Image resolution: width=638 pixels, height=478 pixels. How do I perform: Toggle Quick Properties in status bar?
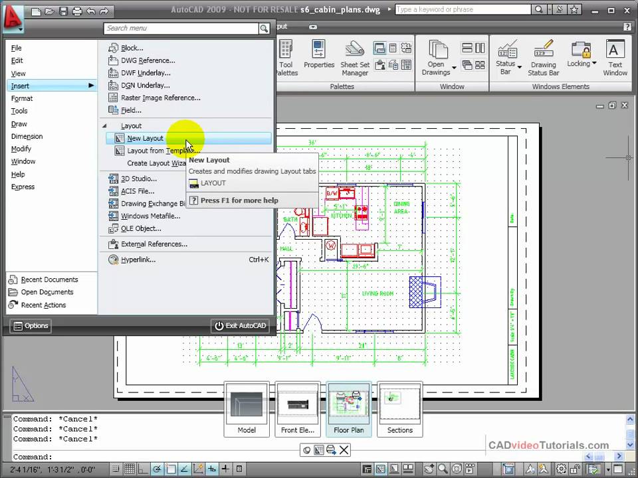point(239,469)
